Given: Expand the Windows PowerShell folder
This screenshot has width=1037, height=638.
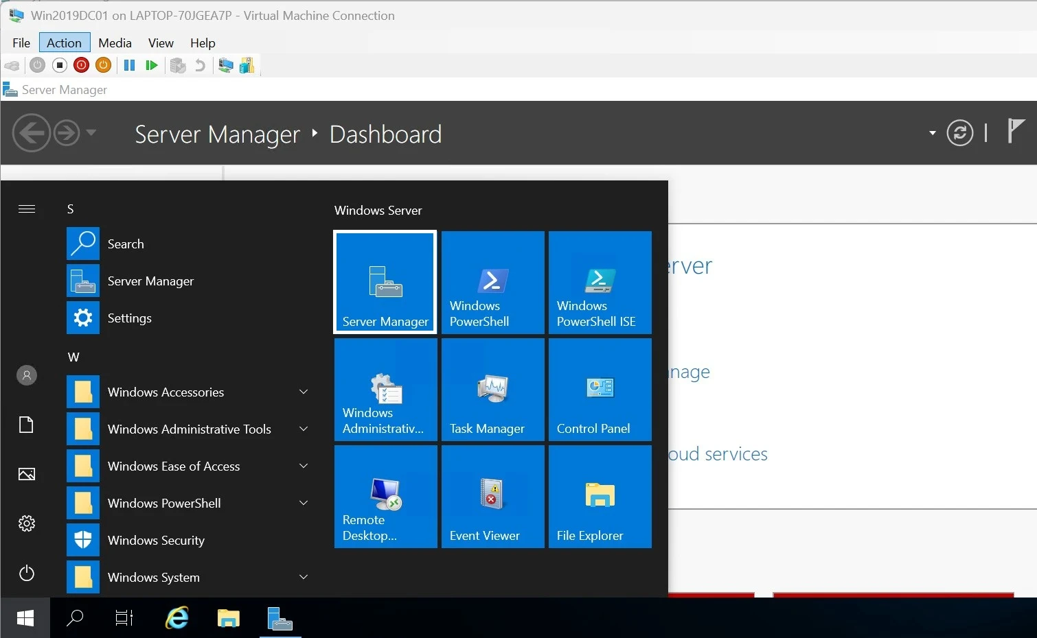Looking at the screenshot, I should [304, 503].
